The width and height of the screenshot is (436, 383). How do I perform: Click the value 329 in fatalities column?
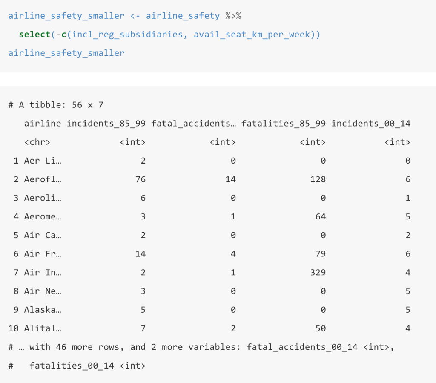[318, 272]
